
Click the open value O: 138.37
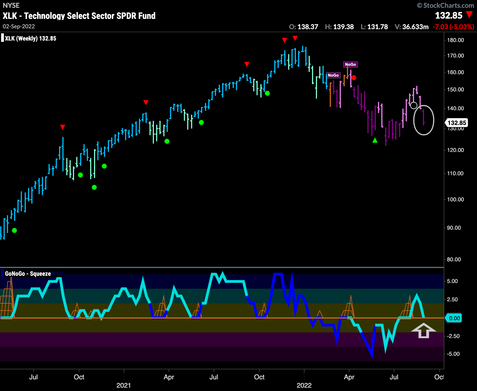pyautogui.click(x=303, y=27)
